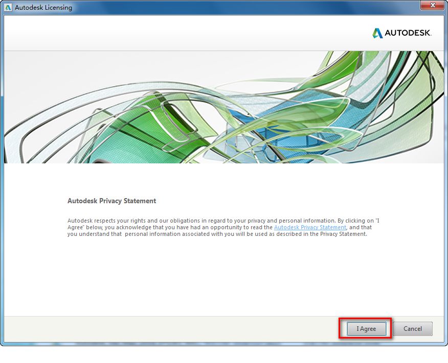Click the phrase "described in the Privacy Statement"

[x=318, y=234]
